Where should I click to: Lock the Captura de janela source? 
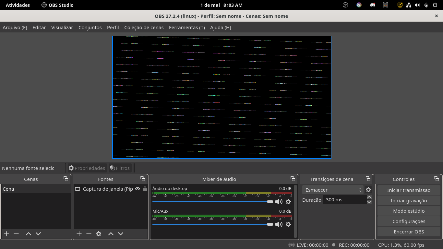145,189
